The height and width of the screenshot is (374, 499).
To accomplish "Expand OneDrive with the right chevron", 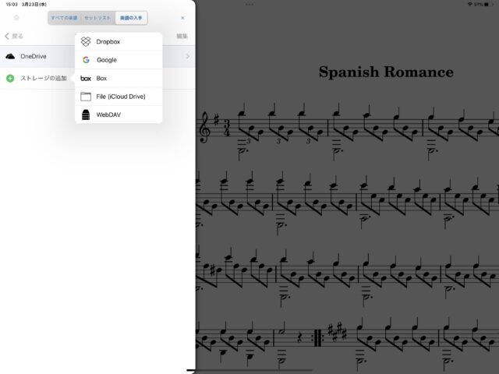I will click(x=187, y=56).
